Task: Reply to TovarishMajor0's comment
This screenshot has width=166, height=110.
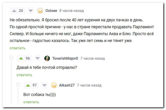Action: 24,75
